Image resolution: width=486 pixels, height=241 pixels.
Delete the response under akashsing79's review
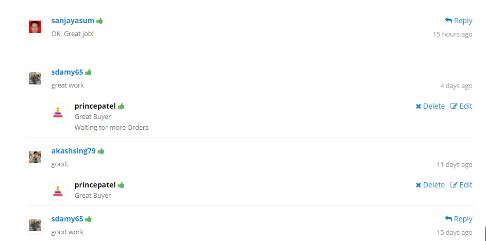point(430,185)
